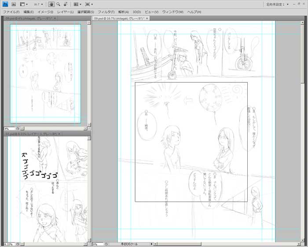The height and width of the screenshot is (247, 308).
Task: Select the Zoom tool magnifier icon
Action: pos(58,4)
